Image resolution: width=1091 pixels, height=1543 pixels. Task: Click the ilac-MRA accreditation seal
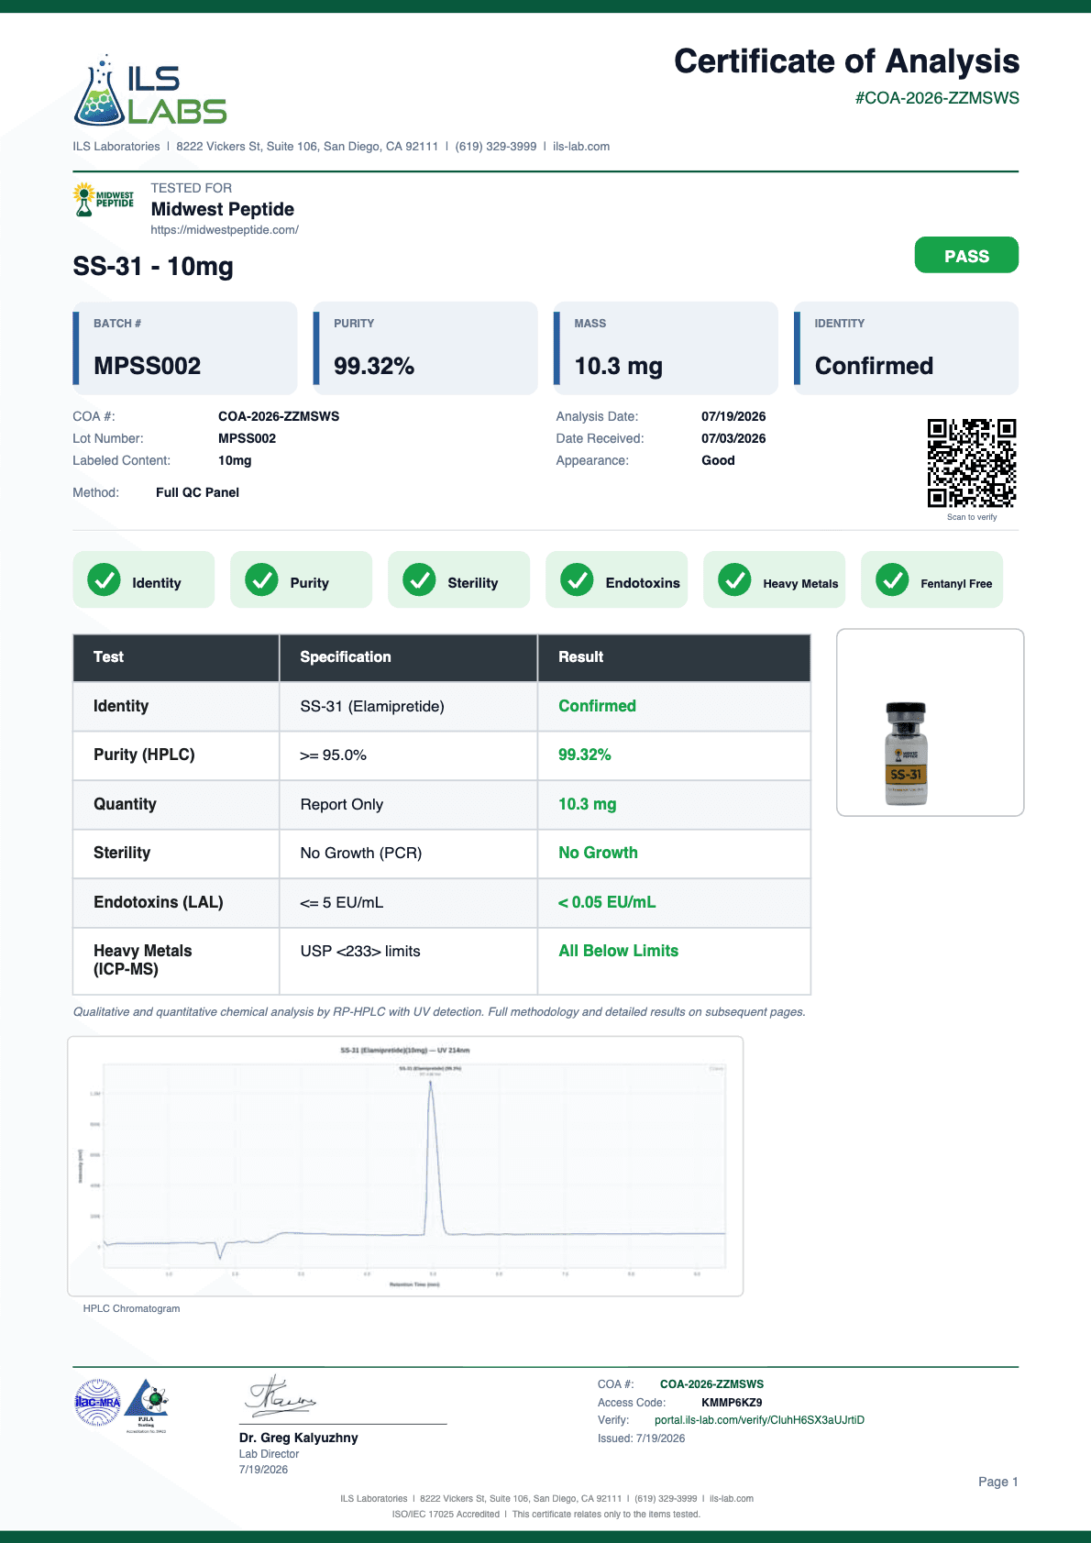click(97, 1403)
